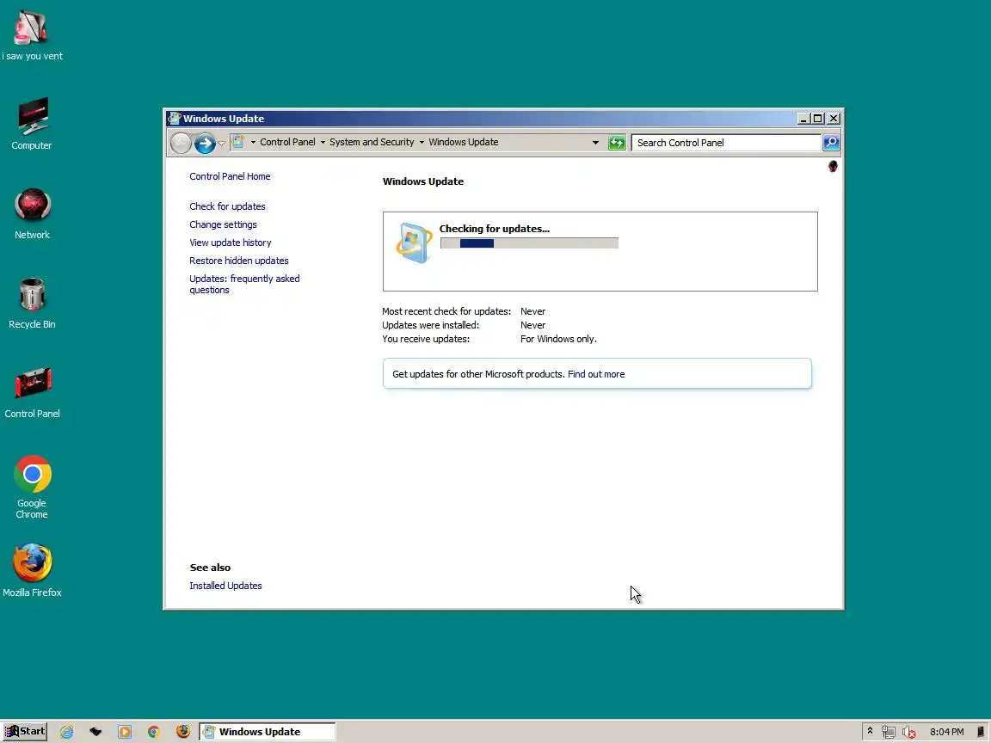Click the 'See also' heading

click(x=210, y=568)
